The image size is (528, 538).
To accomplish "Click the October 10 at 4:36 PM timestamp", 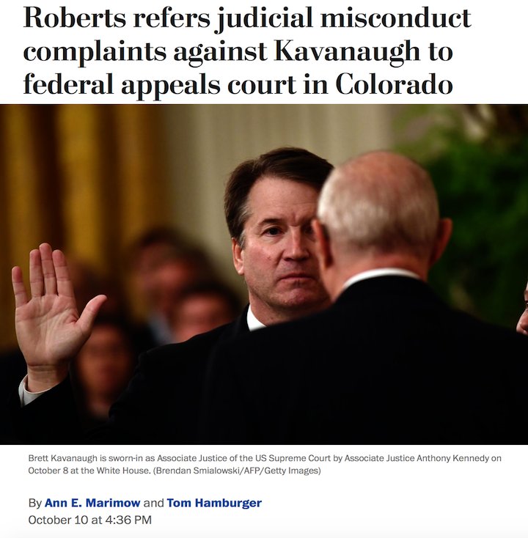I will (x=90, y=520).
